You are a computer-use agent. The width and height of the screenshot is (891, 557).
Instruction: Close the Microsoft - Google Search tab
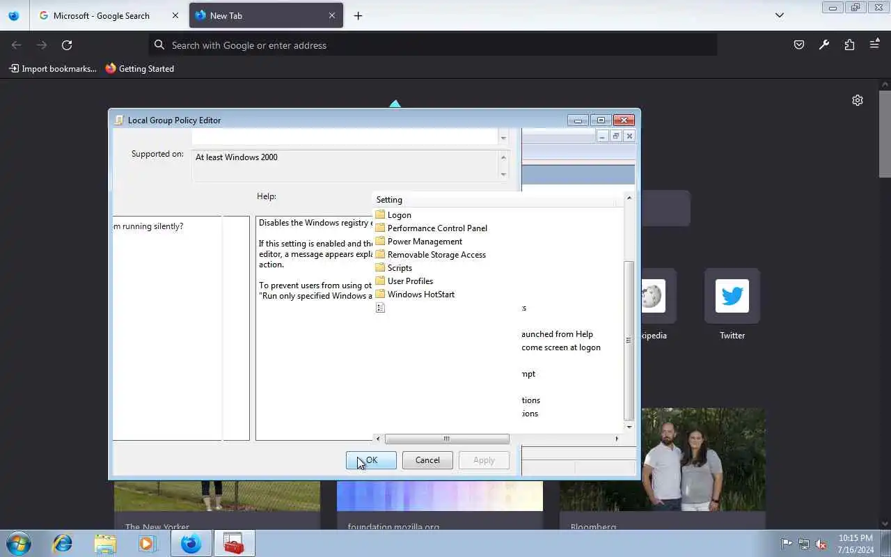pos(175,15)
